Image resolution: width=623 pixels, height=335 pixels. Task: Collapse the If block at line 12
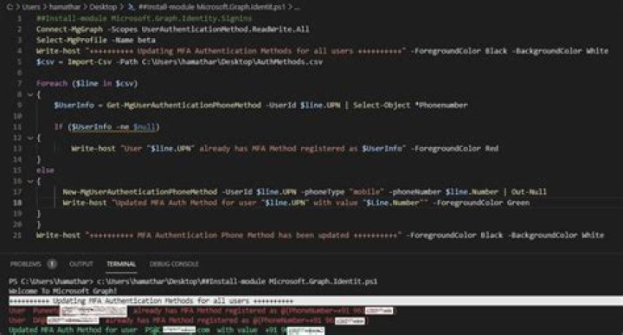click(x=30, y=138)
